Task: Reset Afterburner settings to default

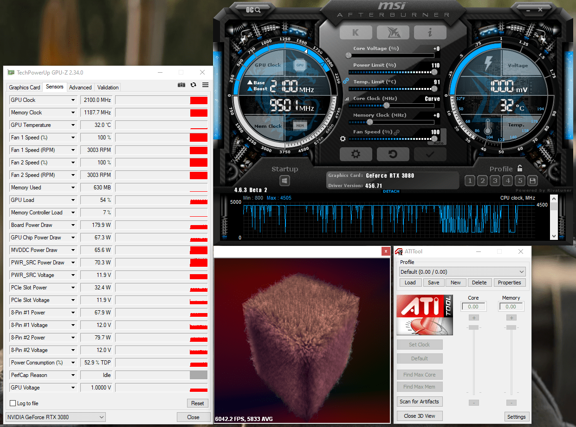Action: [393, 154]
